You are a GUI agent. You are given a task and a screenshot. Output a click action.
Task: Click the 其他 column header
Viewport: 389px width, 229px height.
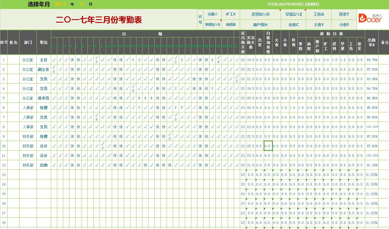pos(293,42)
